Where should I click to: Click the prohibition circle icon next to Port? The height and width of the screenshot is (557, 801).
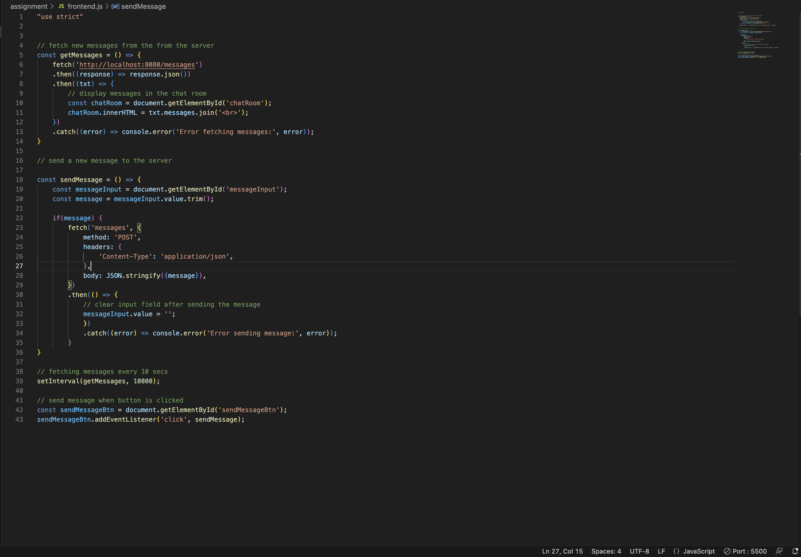(x=728, y=551)
